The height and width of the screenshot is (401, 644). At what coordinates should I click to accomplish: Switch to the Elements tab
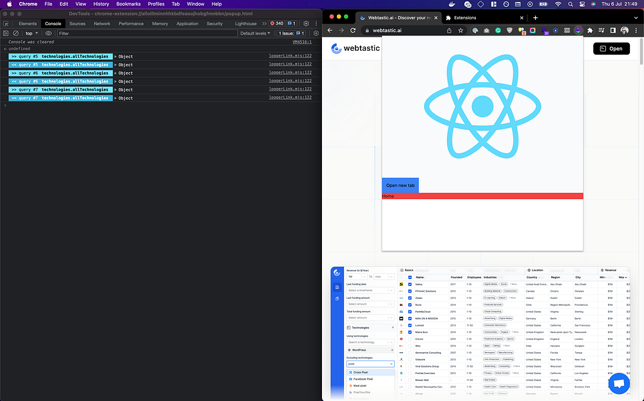[28, 23]
